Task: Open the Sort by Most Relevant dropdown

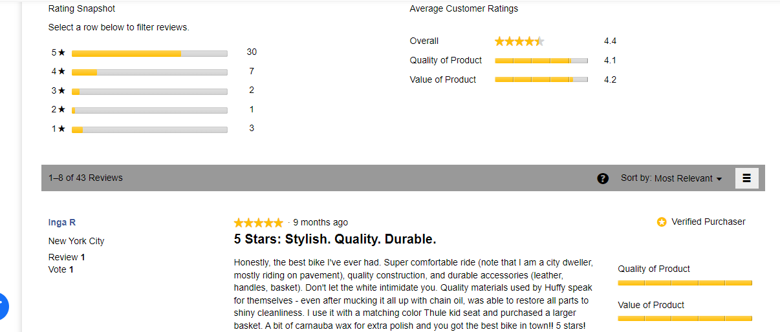Action: (684, 178)
